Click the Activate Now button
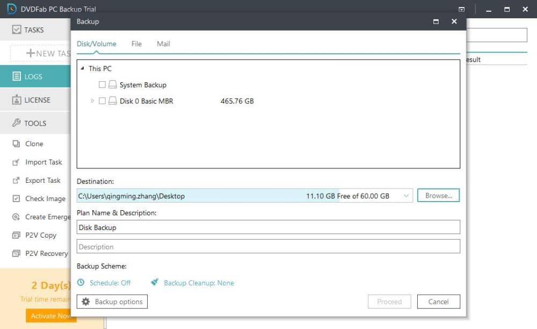The image size is (537, 329). pos(51,316)
